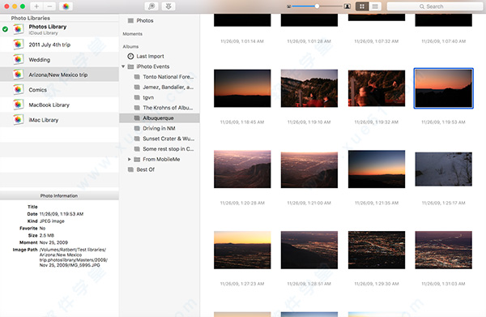Viewport: 486px width, 317px height.
Task: Click the iMac Library icon
Action: [x=19, y=119]
